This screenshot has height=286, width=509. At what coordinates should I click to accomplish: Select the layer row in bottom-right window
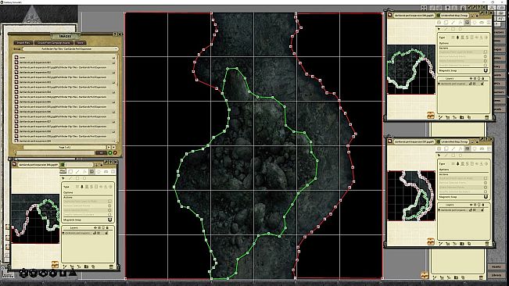[461, 209]
